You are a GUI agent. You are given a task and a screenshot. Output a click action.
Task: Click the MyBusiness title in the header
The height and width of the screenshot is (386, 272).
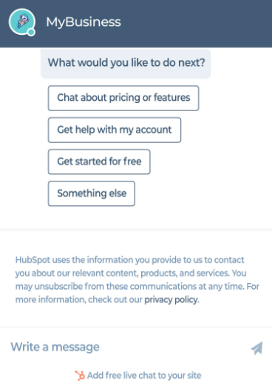[x=84, y=21]
